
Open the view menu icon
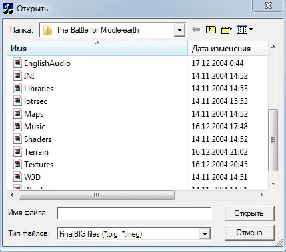[x=242, y=29]
